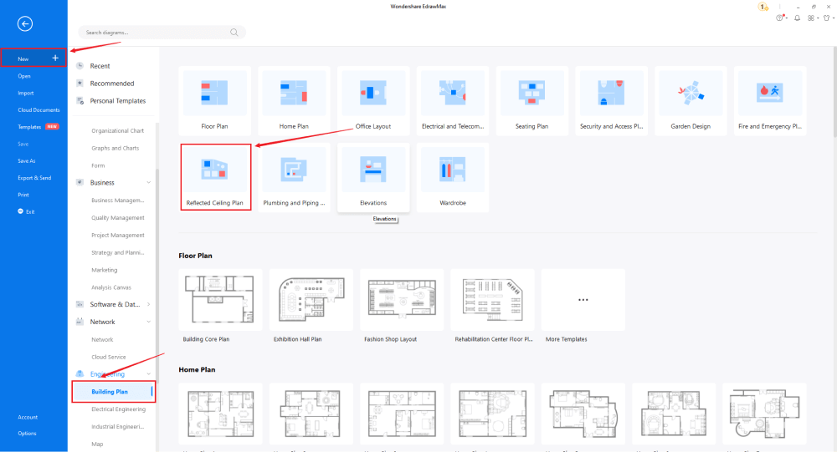Open the help icon dropdown arrow
Image resolution: width=837 pixels, height=452 pixels.
coord(786,18)
